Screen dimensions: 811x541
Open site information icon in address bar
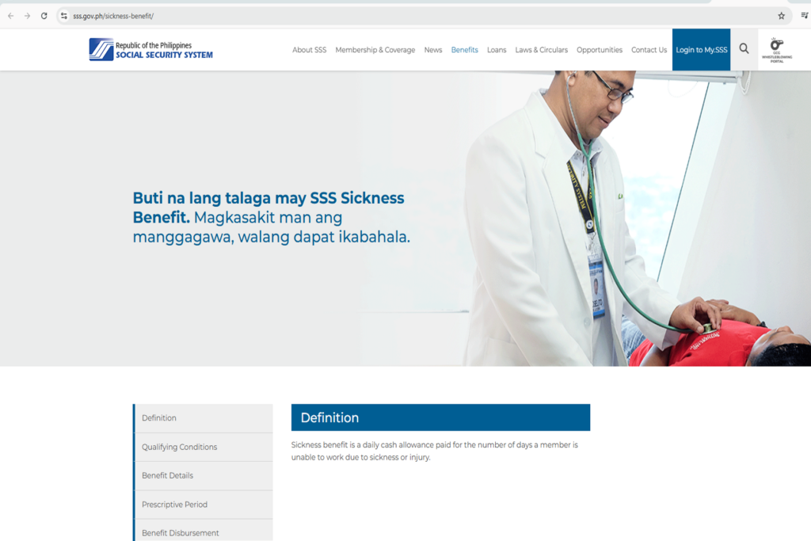(x=63, y=16)
